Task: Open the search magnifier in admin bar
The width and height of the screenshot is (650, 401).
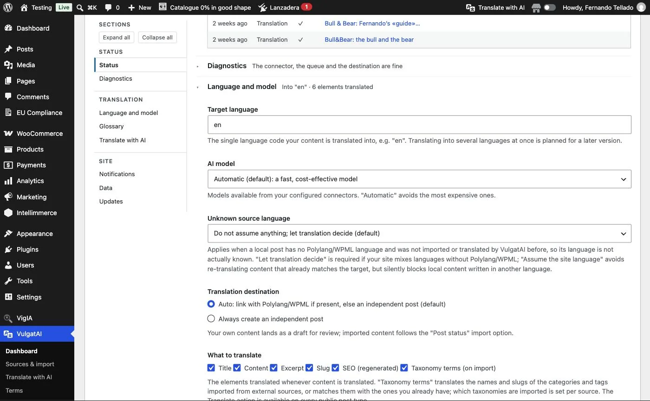Action: [80, 7]
